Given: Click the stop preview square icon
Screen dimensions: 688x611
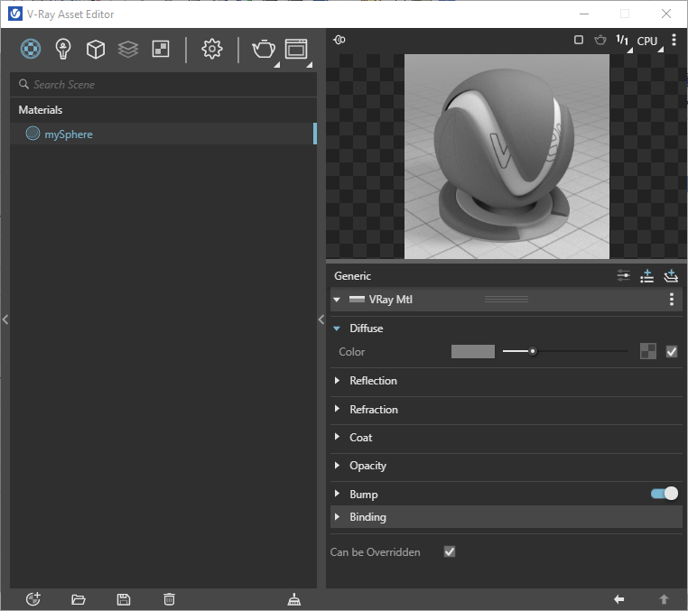Looking at the screenshot, I should (579, 40).
